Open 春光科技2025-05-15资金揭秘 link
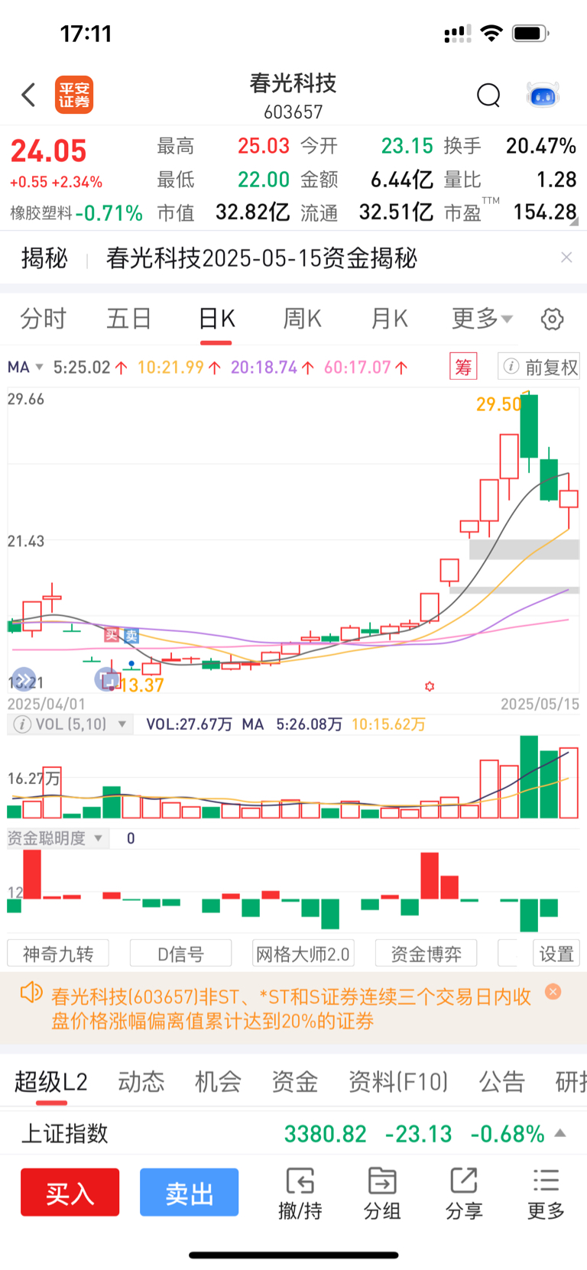587x1270 pixels. pos(261,258)
